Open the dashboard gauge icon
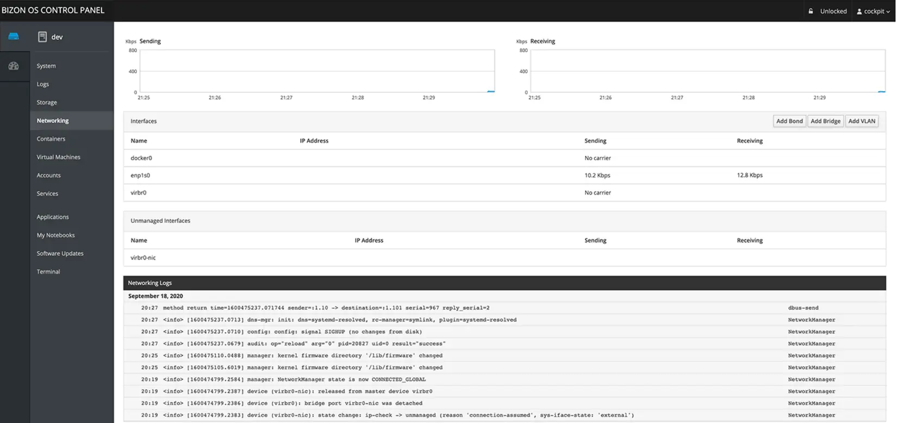Viewport: 897px width, 423px height. click(x=14, y=66)
